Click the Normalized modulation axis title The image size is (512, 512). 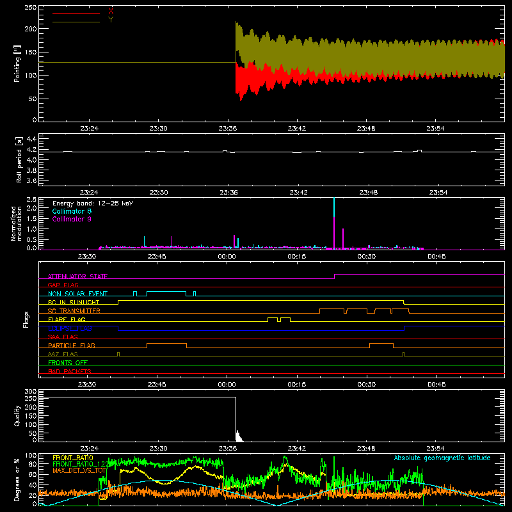tap(16, 223)
